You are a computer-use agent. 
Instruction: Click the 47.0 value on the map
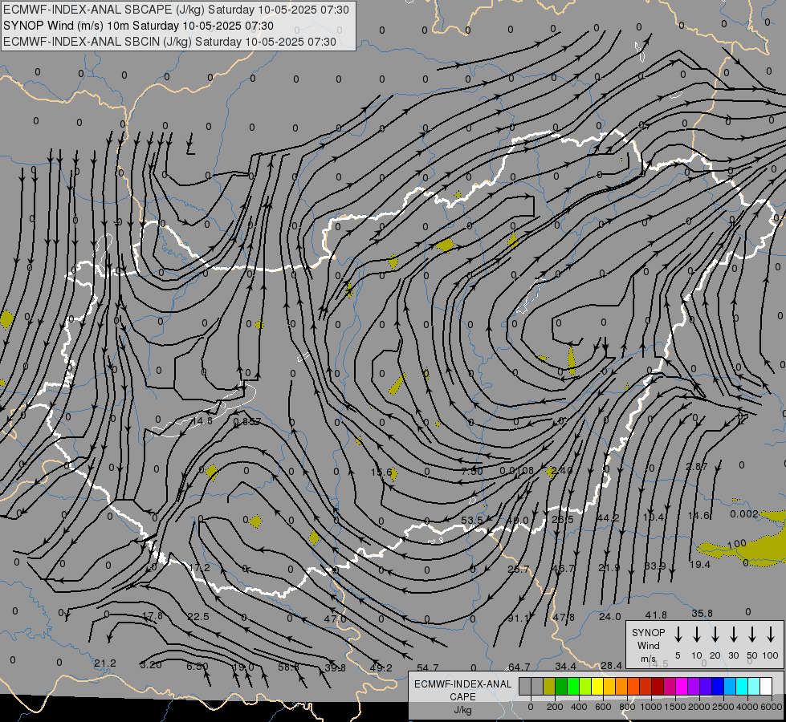point(335,619)
